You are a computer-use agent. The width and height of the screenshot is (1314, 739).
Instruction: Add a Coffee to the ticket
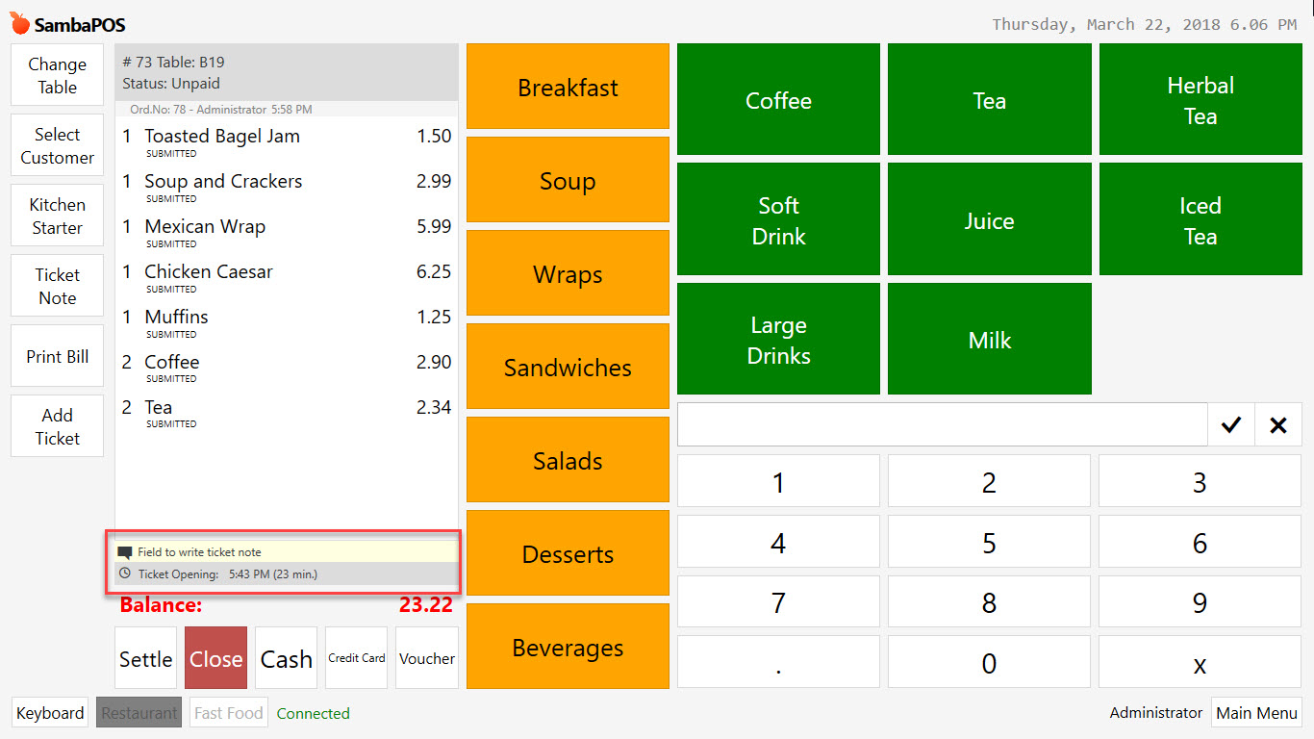778,99
